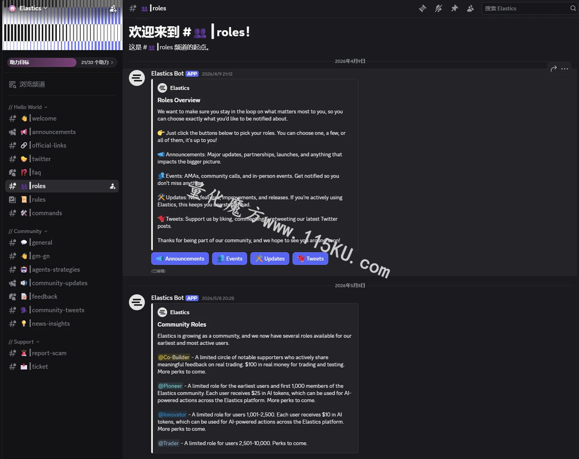Image resolution: width=579 pixels, height=459 pixels.
Task: Collapse the Support category
Action: pos(24,342)
